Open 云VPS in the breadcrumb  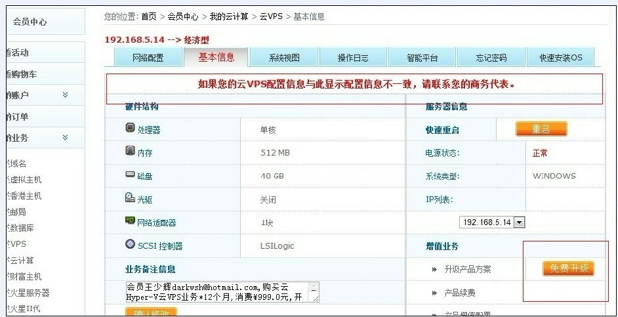(271, 16)
